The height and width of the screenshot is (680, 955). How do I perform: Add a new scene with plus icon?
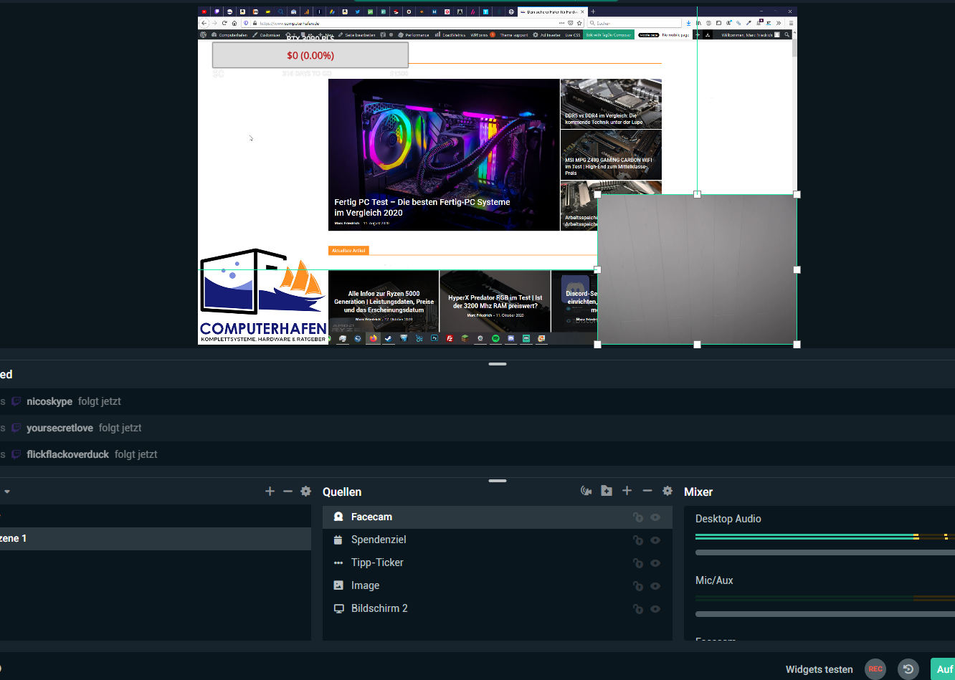[270, 491]
